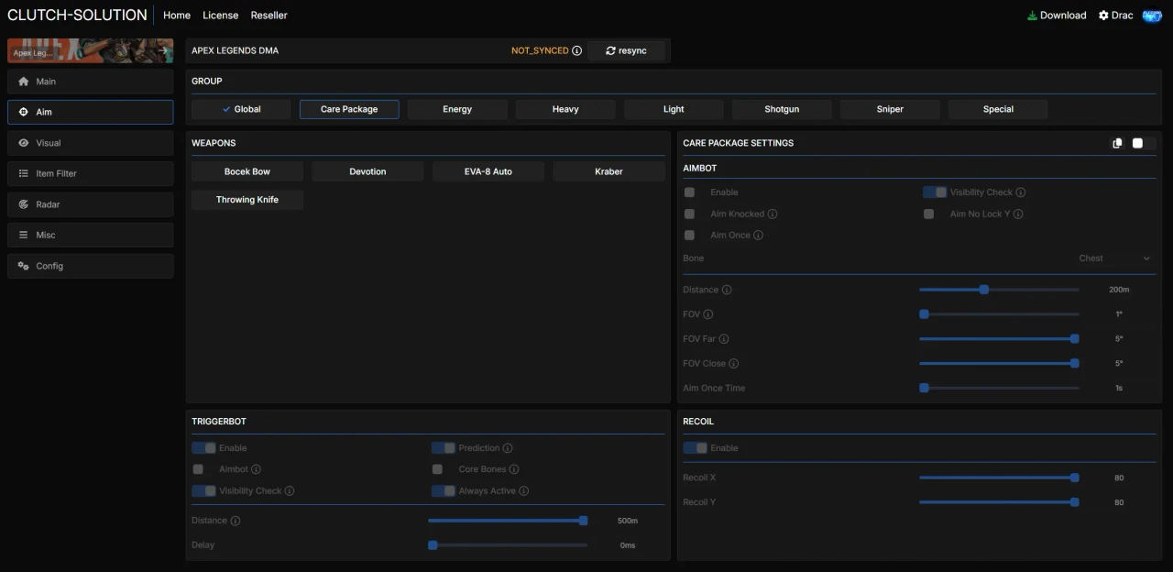Click the gear icon next to Drac
The width and height of the screenshot is (1173, 572).
tap(1103, 16)
